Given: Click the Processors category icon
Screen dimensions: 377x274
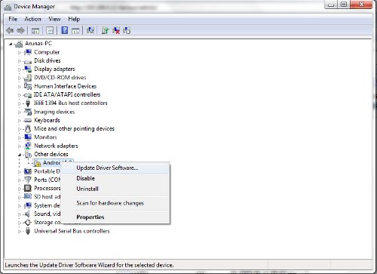Looking at the screenshot, I should coord(28,188).
